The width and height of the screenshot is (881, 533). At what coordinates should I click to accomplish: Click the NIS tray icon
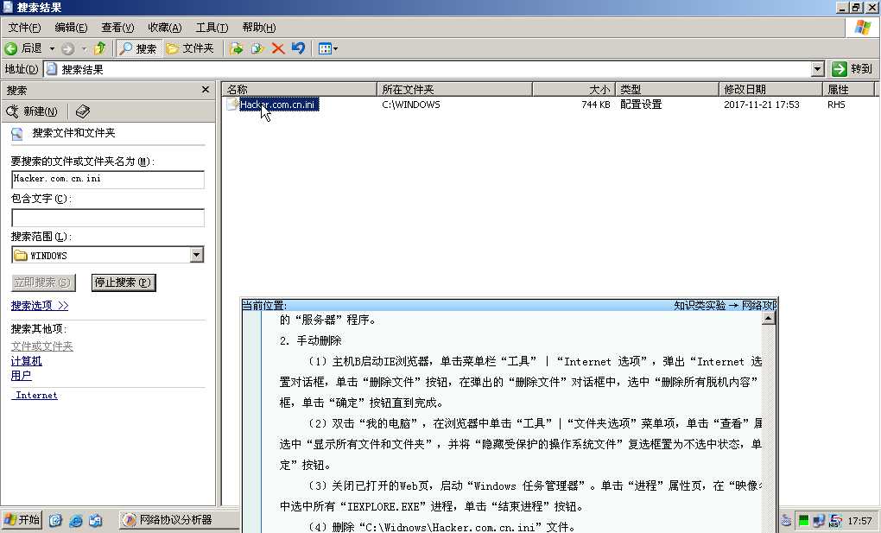(835, 521)
